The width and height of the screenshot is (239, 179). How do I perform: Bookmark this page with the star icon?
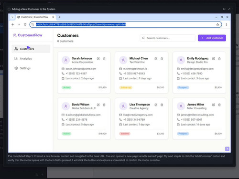coord(217,24)
